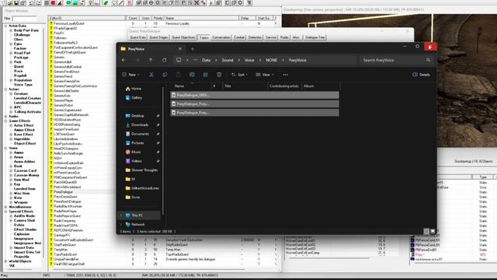Share the selected files via toolbar
Viewport: 497px width, 280px height.
click(x=205, y=75)
